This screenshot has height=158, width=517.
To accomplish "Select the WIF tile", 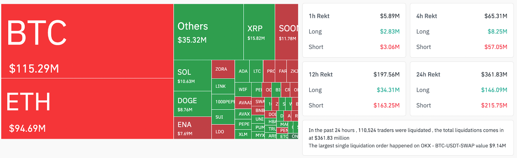I will (243, 90).
